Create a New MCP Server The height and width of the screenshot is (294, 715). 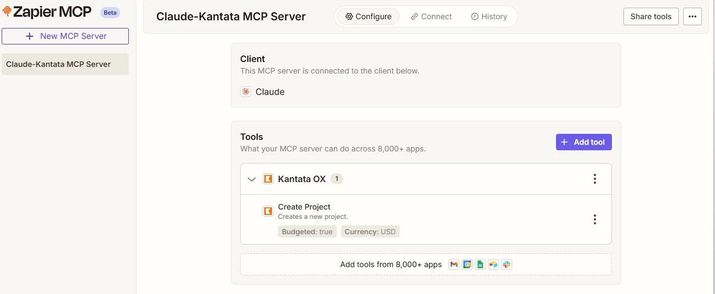click(x=65, y=36)
